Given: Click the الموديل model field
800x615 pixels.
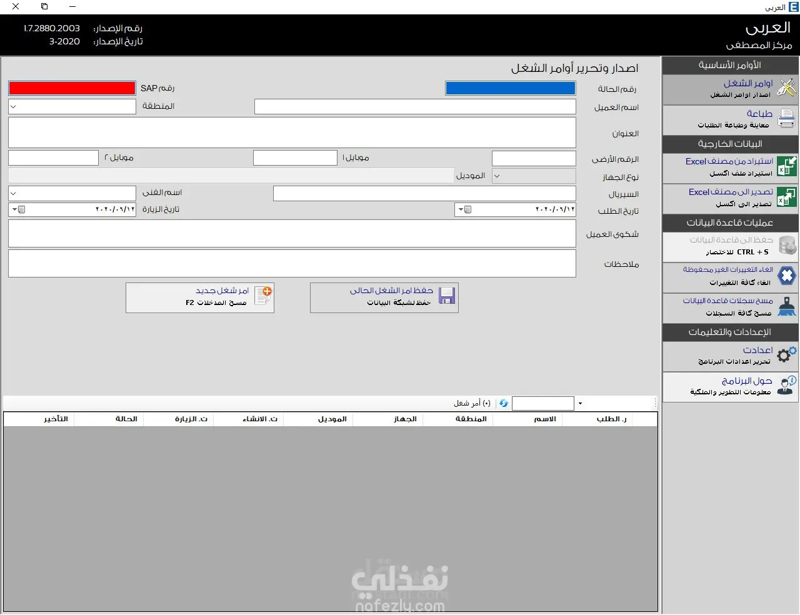Looking at the screenshot, I should (x=231, y=176).
